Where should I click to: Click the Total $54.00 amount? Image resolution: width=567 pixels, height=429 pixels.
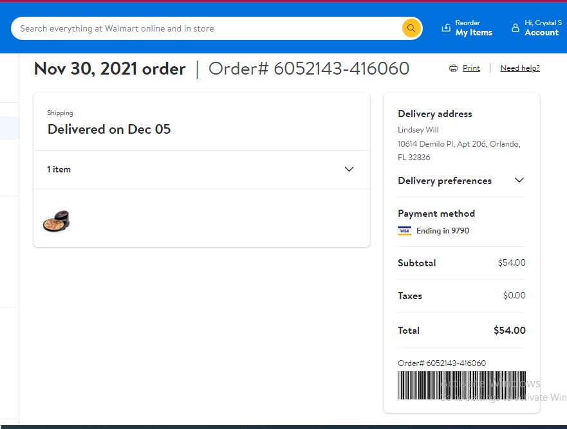(x=510, y=331)
